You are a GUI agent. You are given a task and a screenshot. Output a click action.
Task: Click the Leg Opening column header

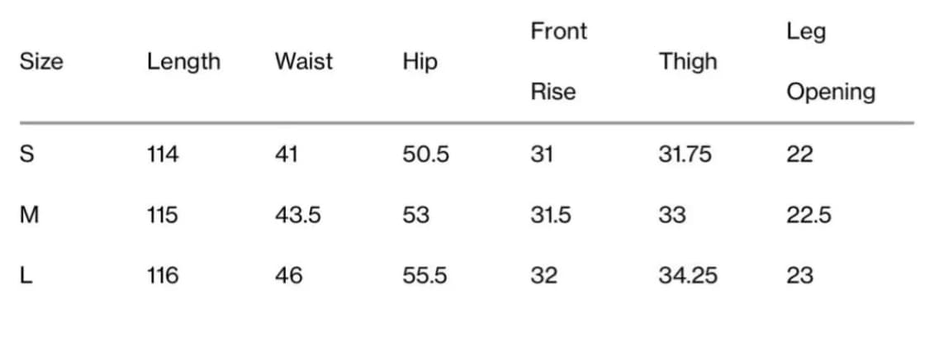click(x=831, y=62)
